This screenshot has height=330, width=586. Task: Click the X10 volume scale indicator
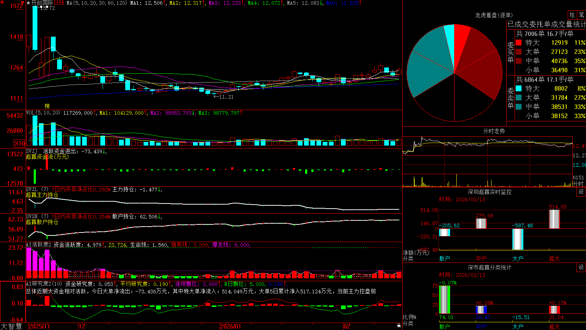[x=19, y=143]
